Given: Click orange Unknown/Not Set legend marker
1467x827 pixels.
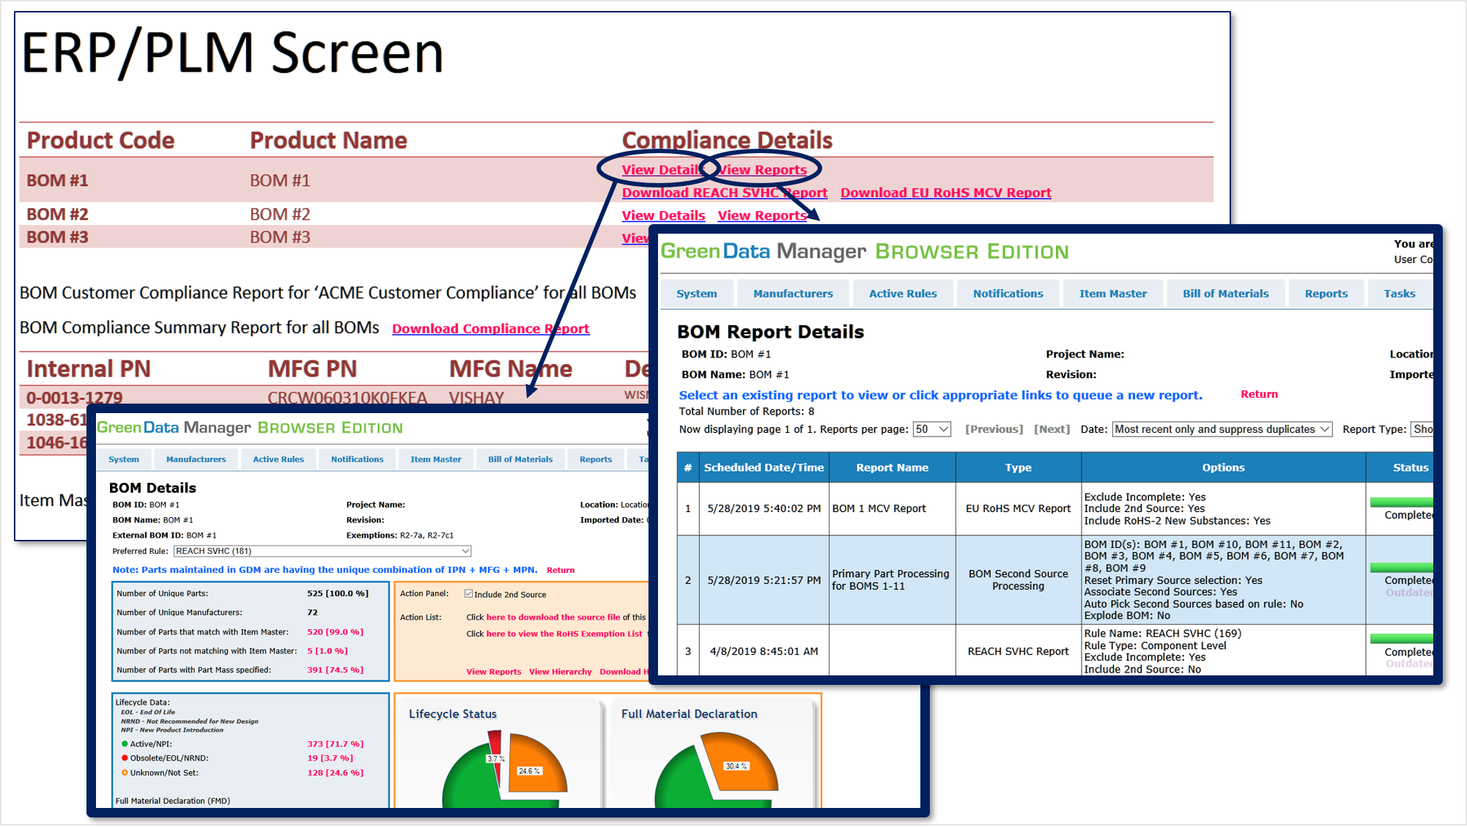Looking at the screenshot, I should tap(125, 773).
